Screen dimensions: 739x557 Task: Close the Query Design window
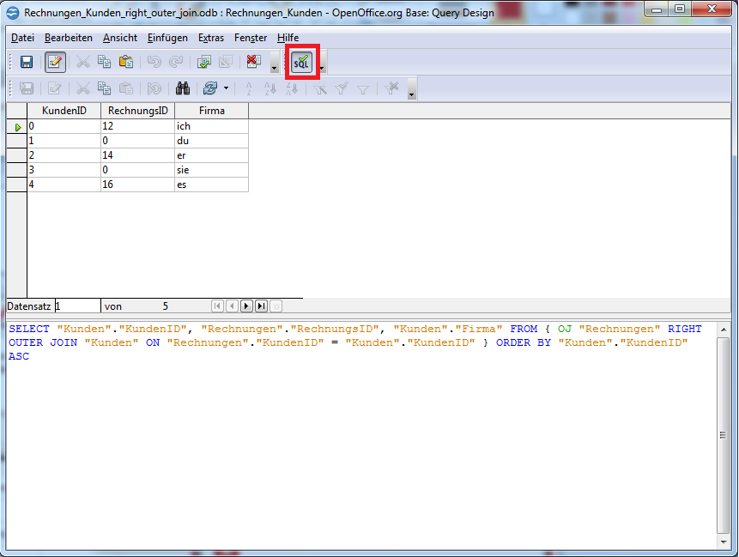pyautogui.click(x=712, y=9)
